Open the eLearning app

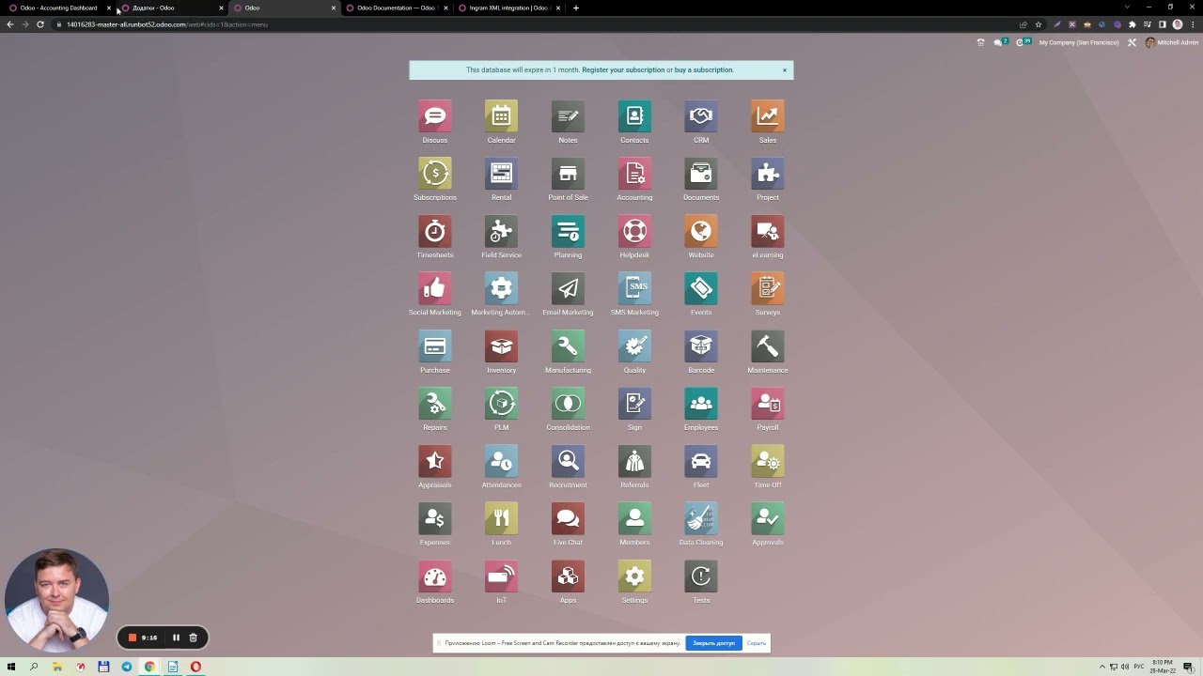tap(768, 231)
